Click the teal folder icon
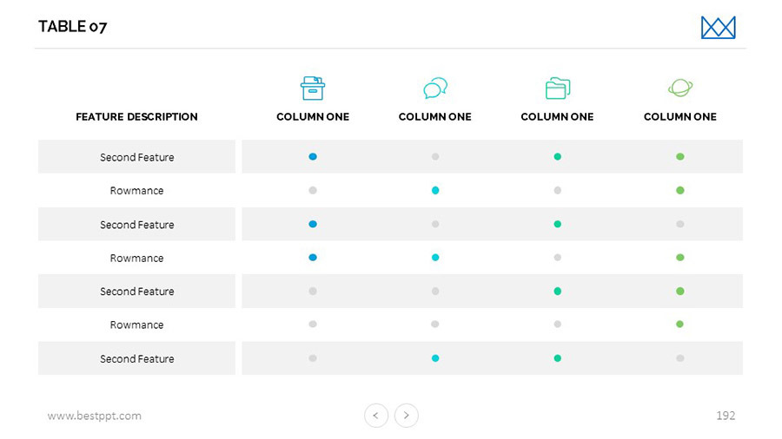 (557, 88)
